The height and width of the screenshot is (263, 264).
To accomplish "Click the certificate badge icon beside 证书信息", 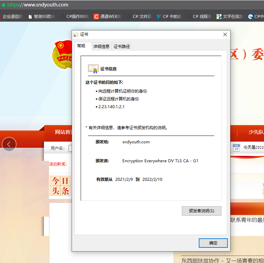I will pos(93,69).
